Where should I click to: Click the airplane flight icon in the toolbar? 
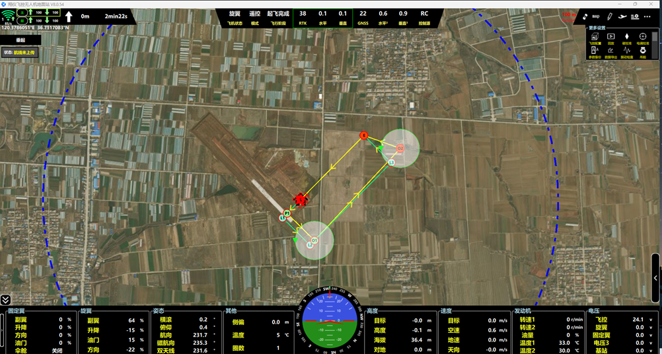pos(622,17)
